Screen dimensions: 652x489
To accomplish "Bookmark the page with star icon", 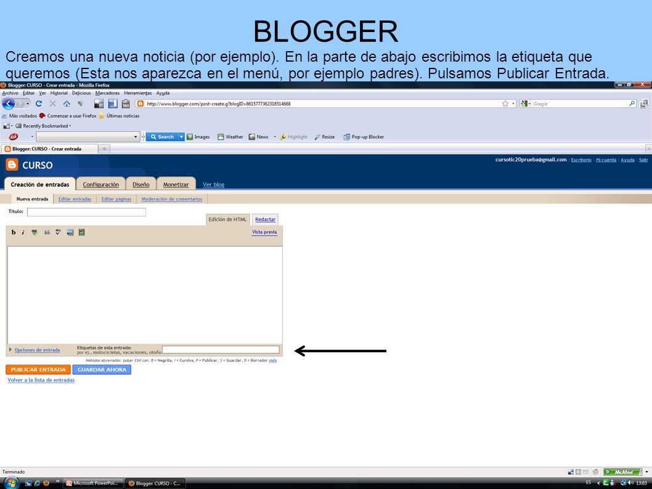I will (x=505, y=104).
